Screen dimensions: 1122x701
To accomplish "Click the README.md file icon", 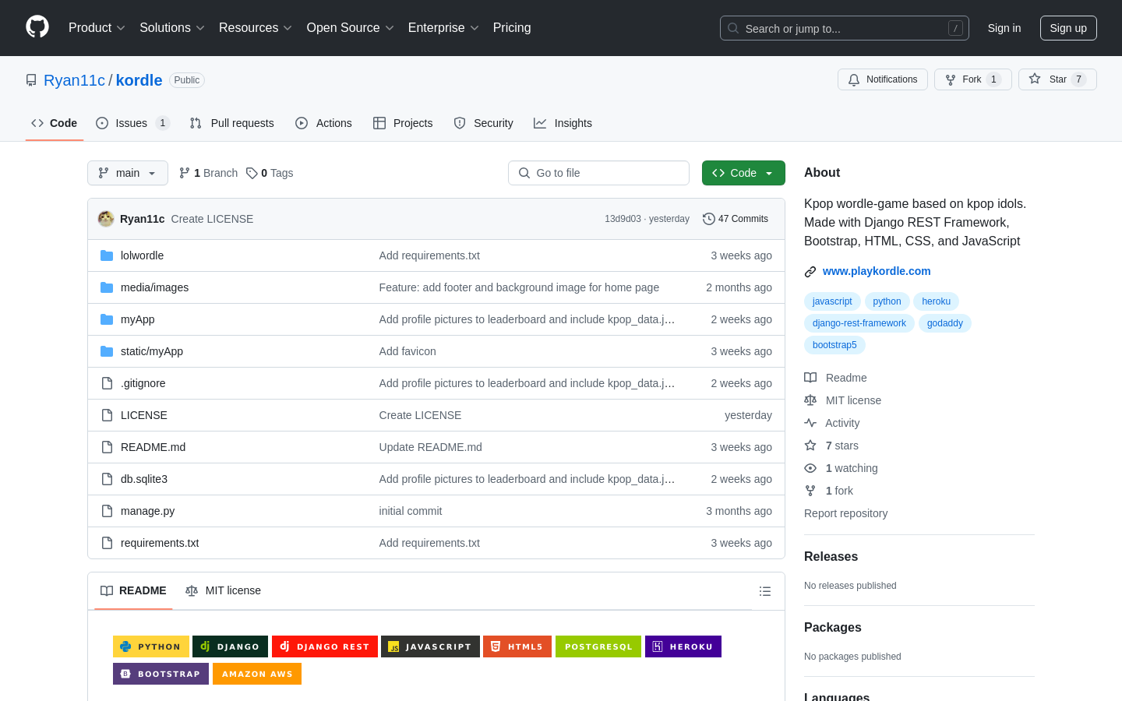I will (107, 447).
